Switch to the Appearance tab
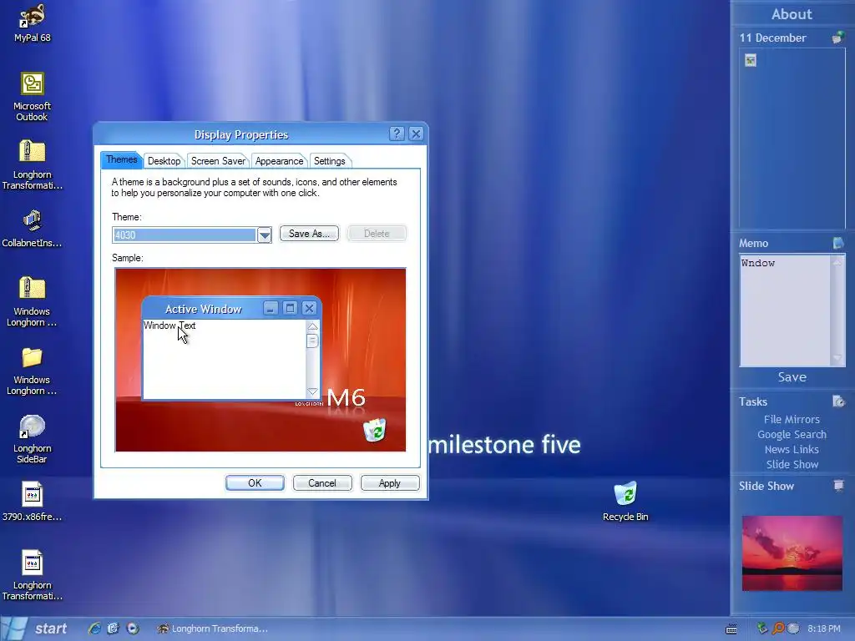Viewport: 855px width, 641px height. point(279,161)
